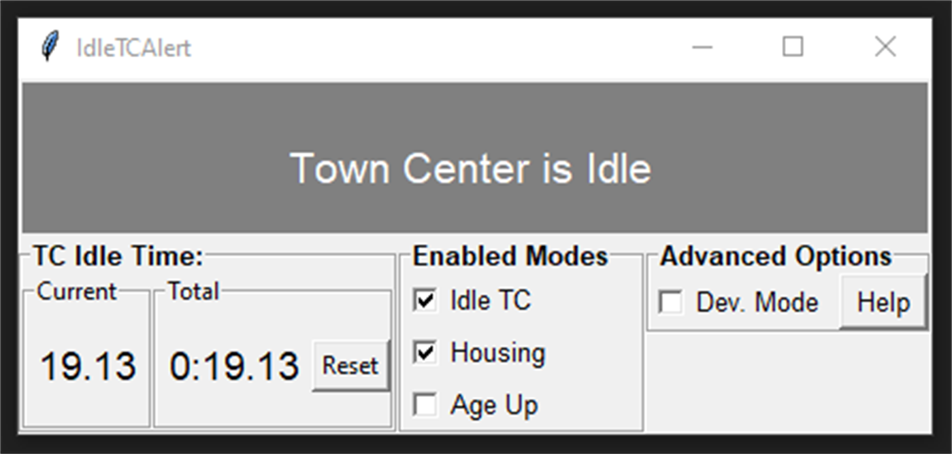
Task: Click the Reset button for total time
Action: pos(350,366)
